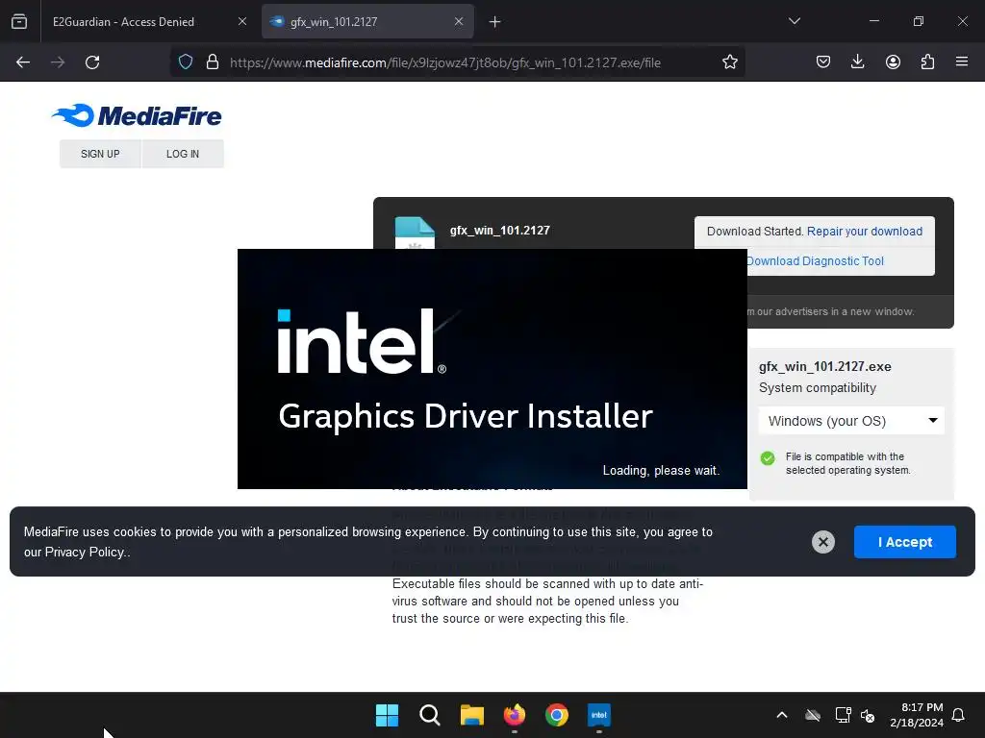
Task: Click the MediaFire logo
Action: click(137, 115)
